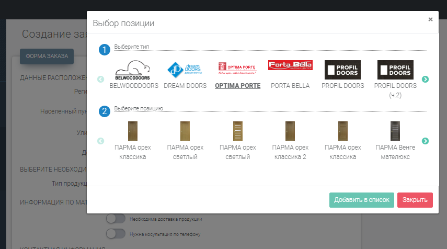Go back in the door position carousel
The image size is (447, 249).
coord(101,141)
